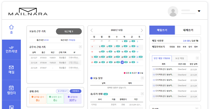This screenshot has width=210, height=109.
Task: Open the 결재할 문서 0건 card
Action: [x=38, y=99]
